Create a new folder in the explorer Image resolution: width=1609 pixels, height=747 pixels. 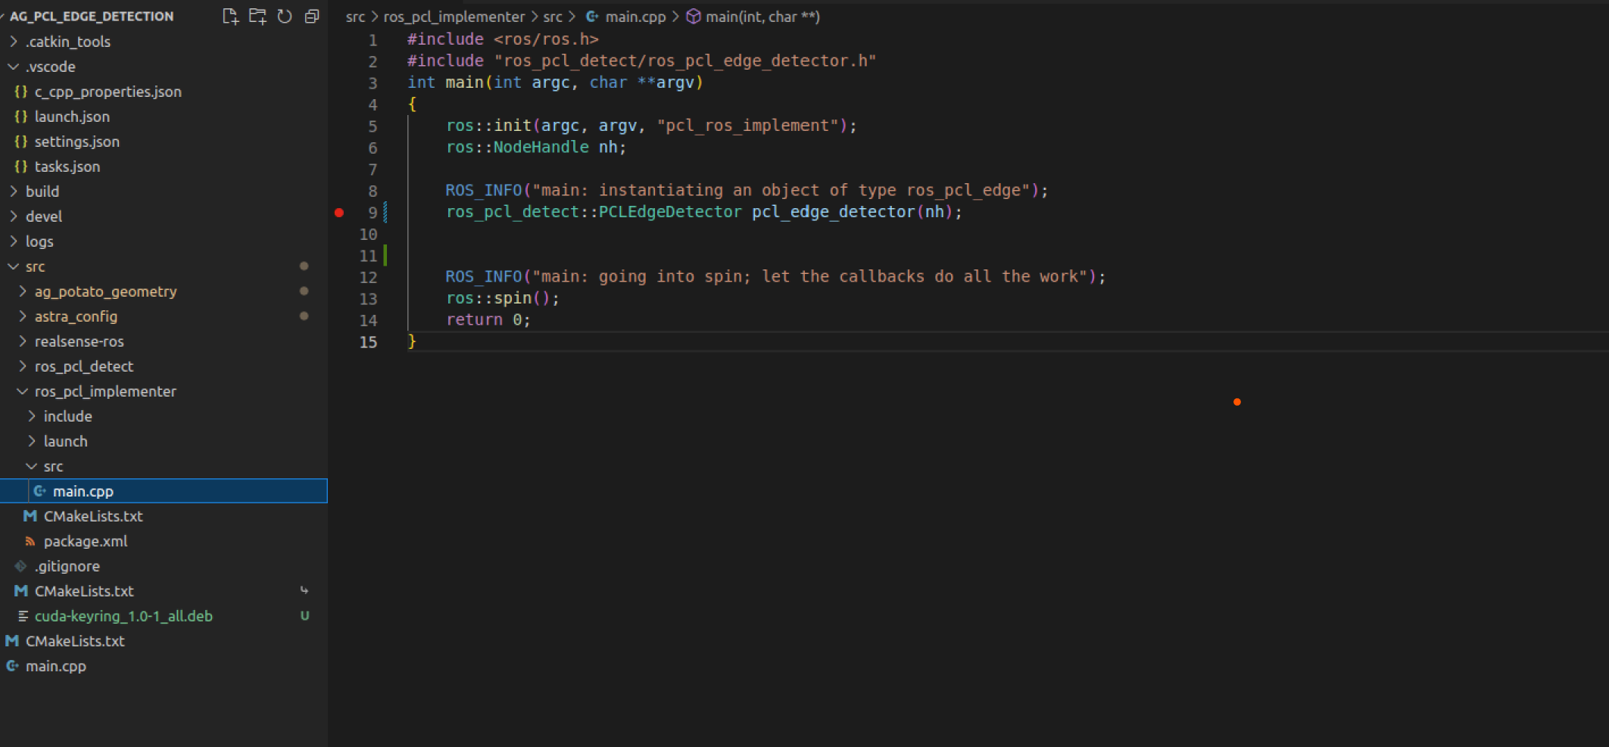[257, 17]
